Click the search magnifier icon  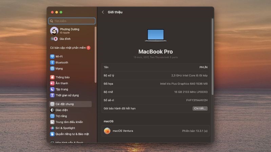click(51, 21)
